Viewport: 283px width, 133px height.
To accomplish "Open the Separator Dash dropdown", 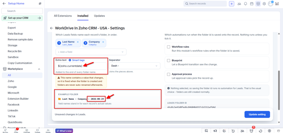I will [135, 66].
